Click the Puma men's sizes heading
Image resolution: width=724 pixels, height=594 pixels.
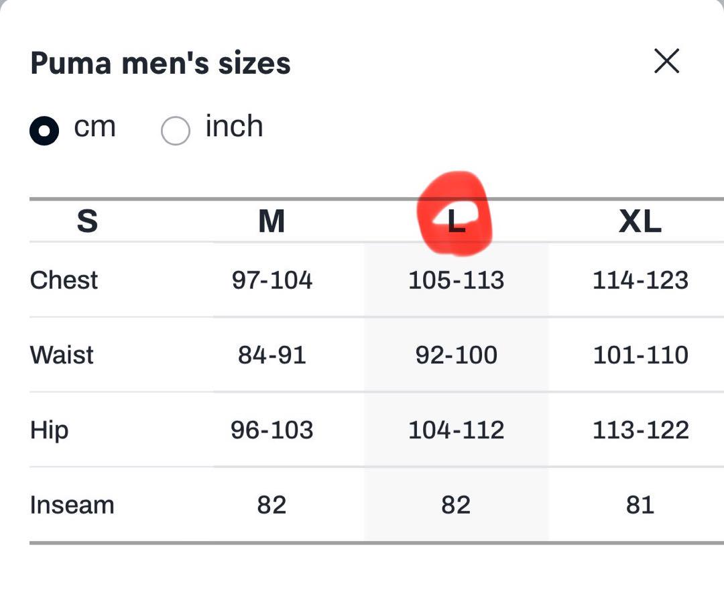(160, 63)
